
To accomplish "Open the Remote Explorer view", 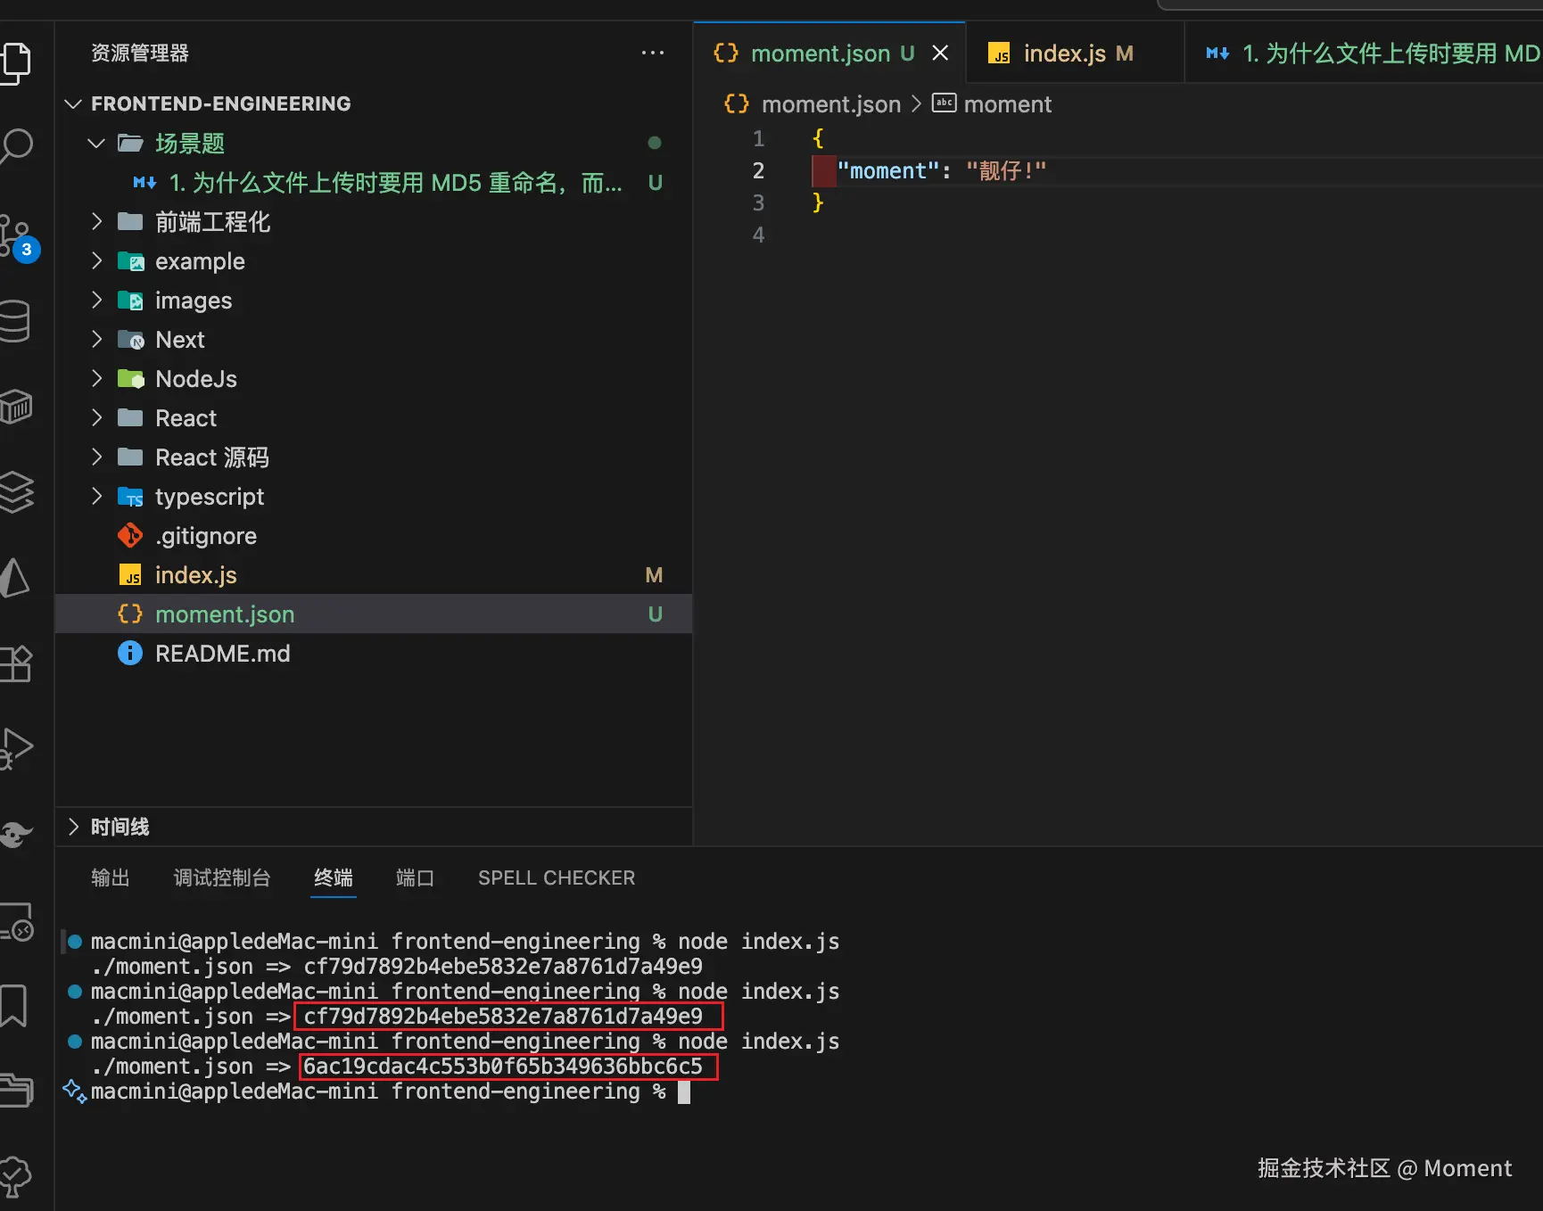I will [x=17, y=922].
